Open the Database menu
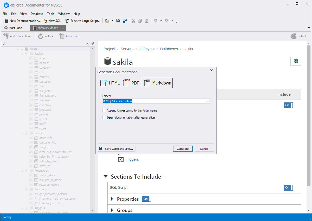 [x=37, y=14]
